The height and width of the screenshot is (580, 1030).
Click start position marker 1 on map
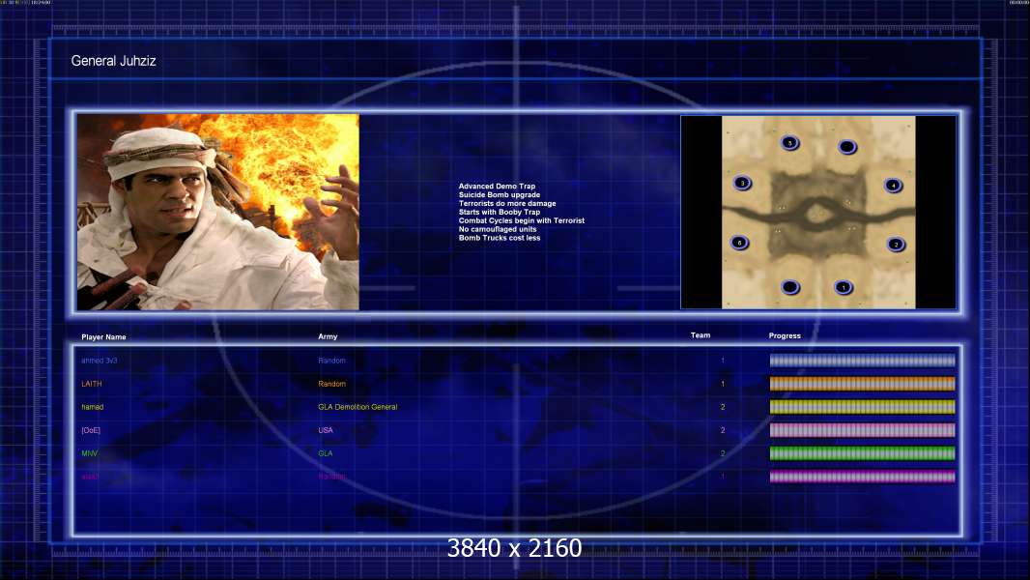click(844, 287)
